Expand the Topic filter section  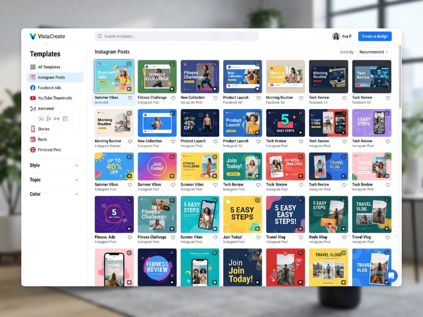click(54, 179)
